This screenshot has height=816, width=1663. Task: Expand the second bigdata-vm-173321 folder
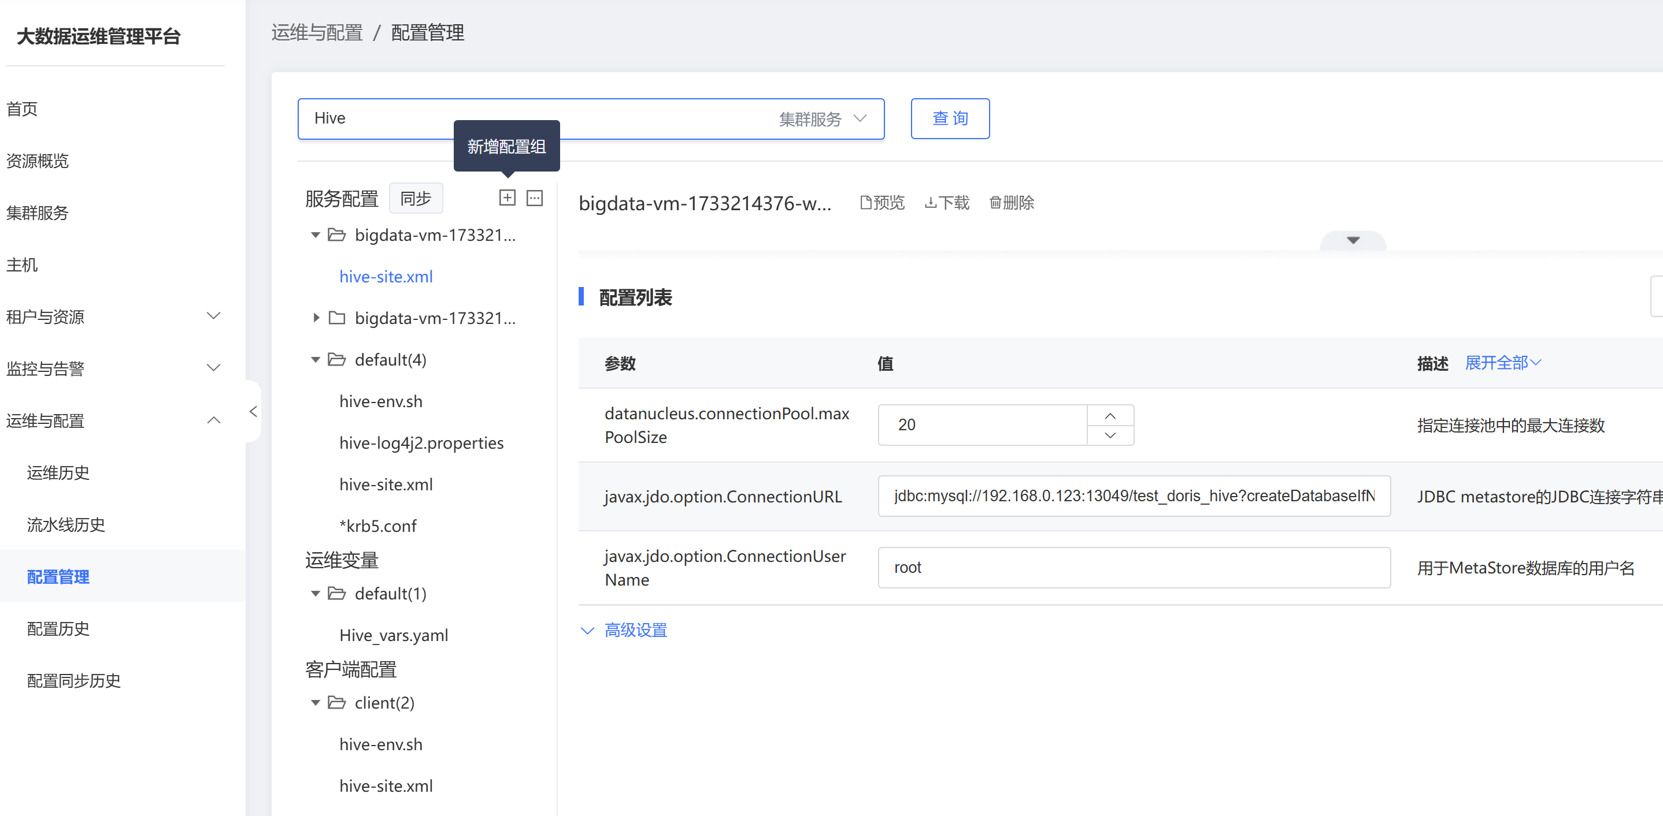[316, 318]
